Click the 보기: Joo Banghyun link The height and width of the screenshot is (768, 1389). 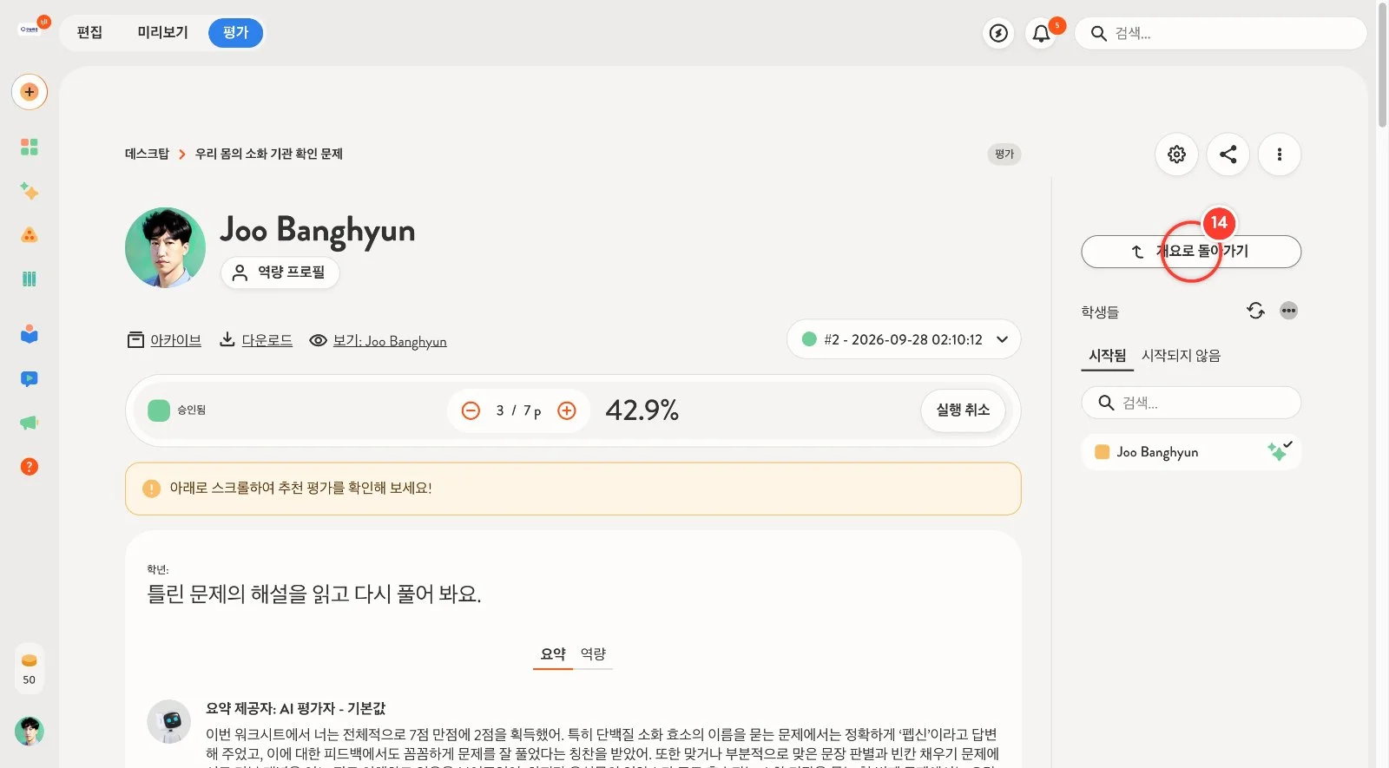(378, 341)
